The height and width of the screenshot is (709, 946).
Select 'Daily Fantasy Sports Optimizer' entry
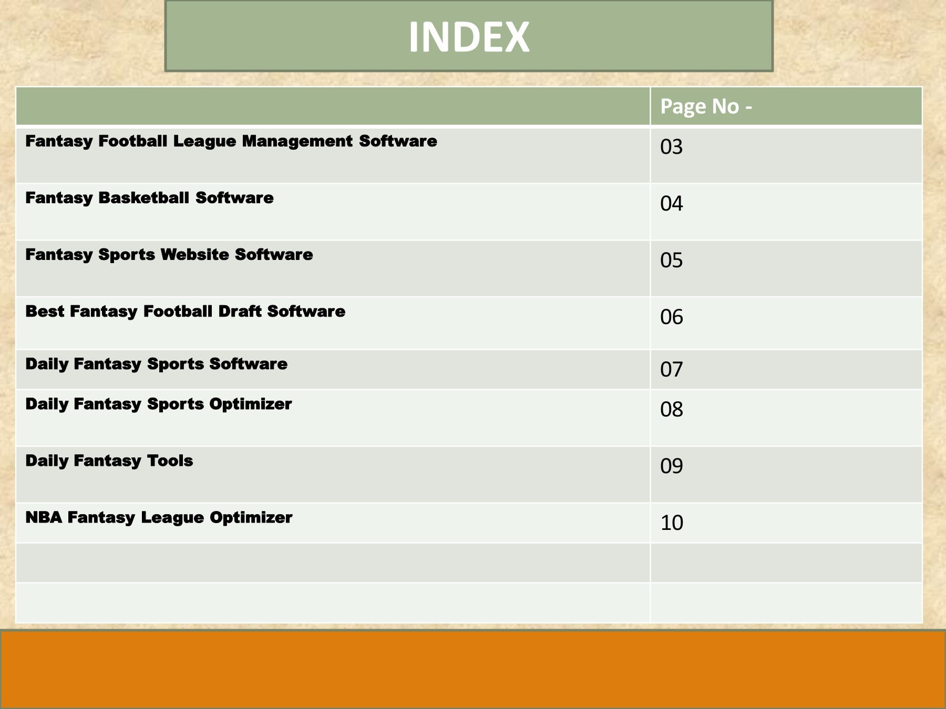pos(158,404)
